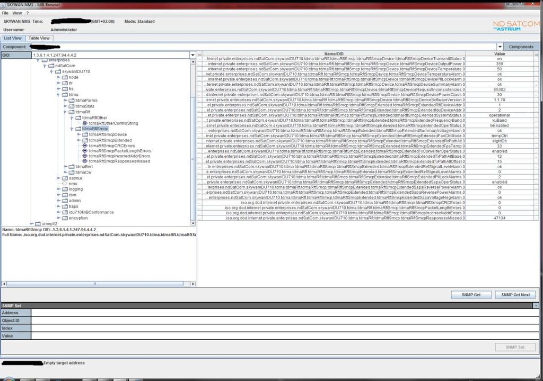Select the admin folder icon
Screen dimensions: 543x381
pos(65,201)
